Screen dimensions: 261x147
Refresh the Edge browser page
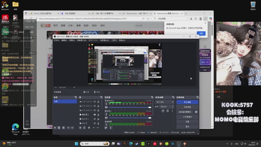[x=31, y=19]
